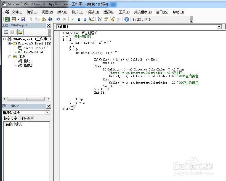Pause execution with the Break icon

click(79, 19)
